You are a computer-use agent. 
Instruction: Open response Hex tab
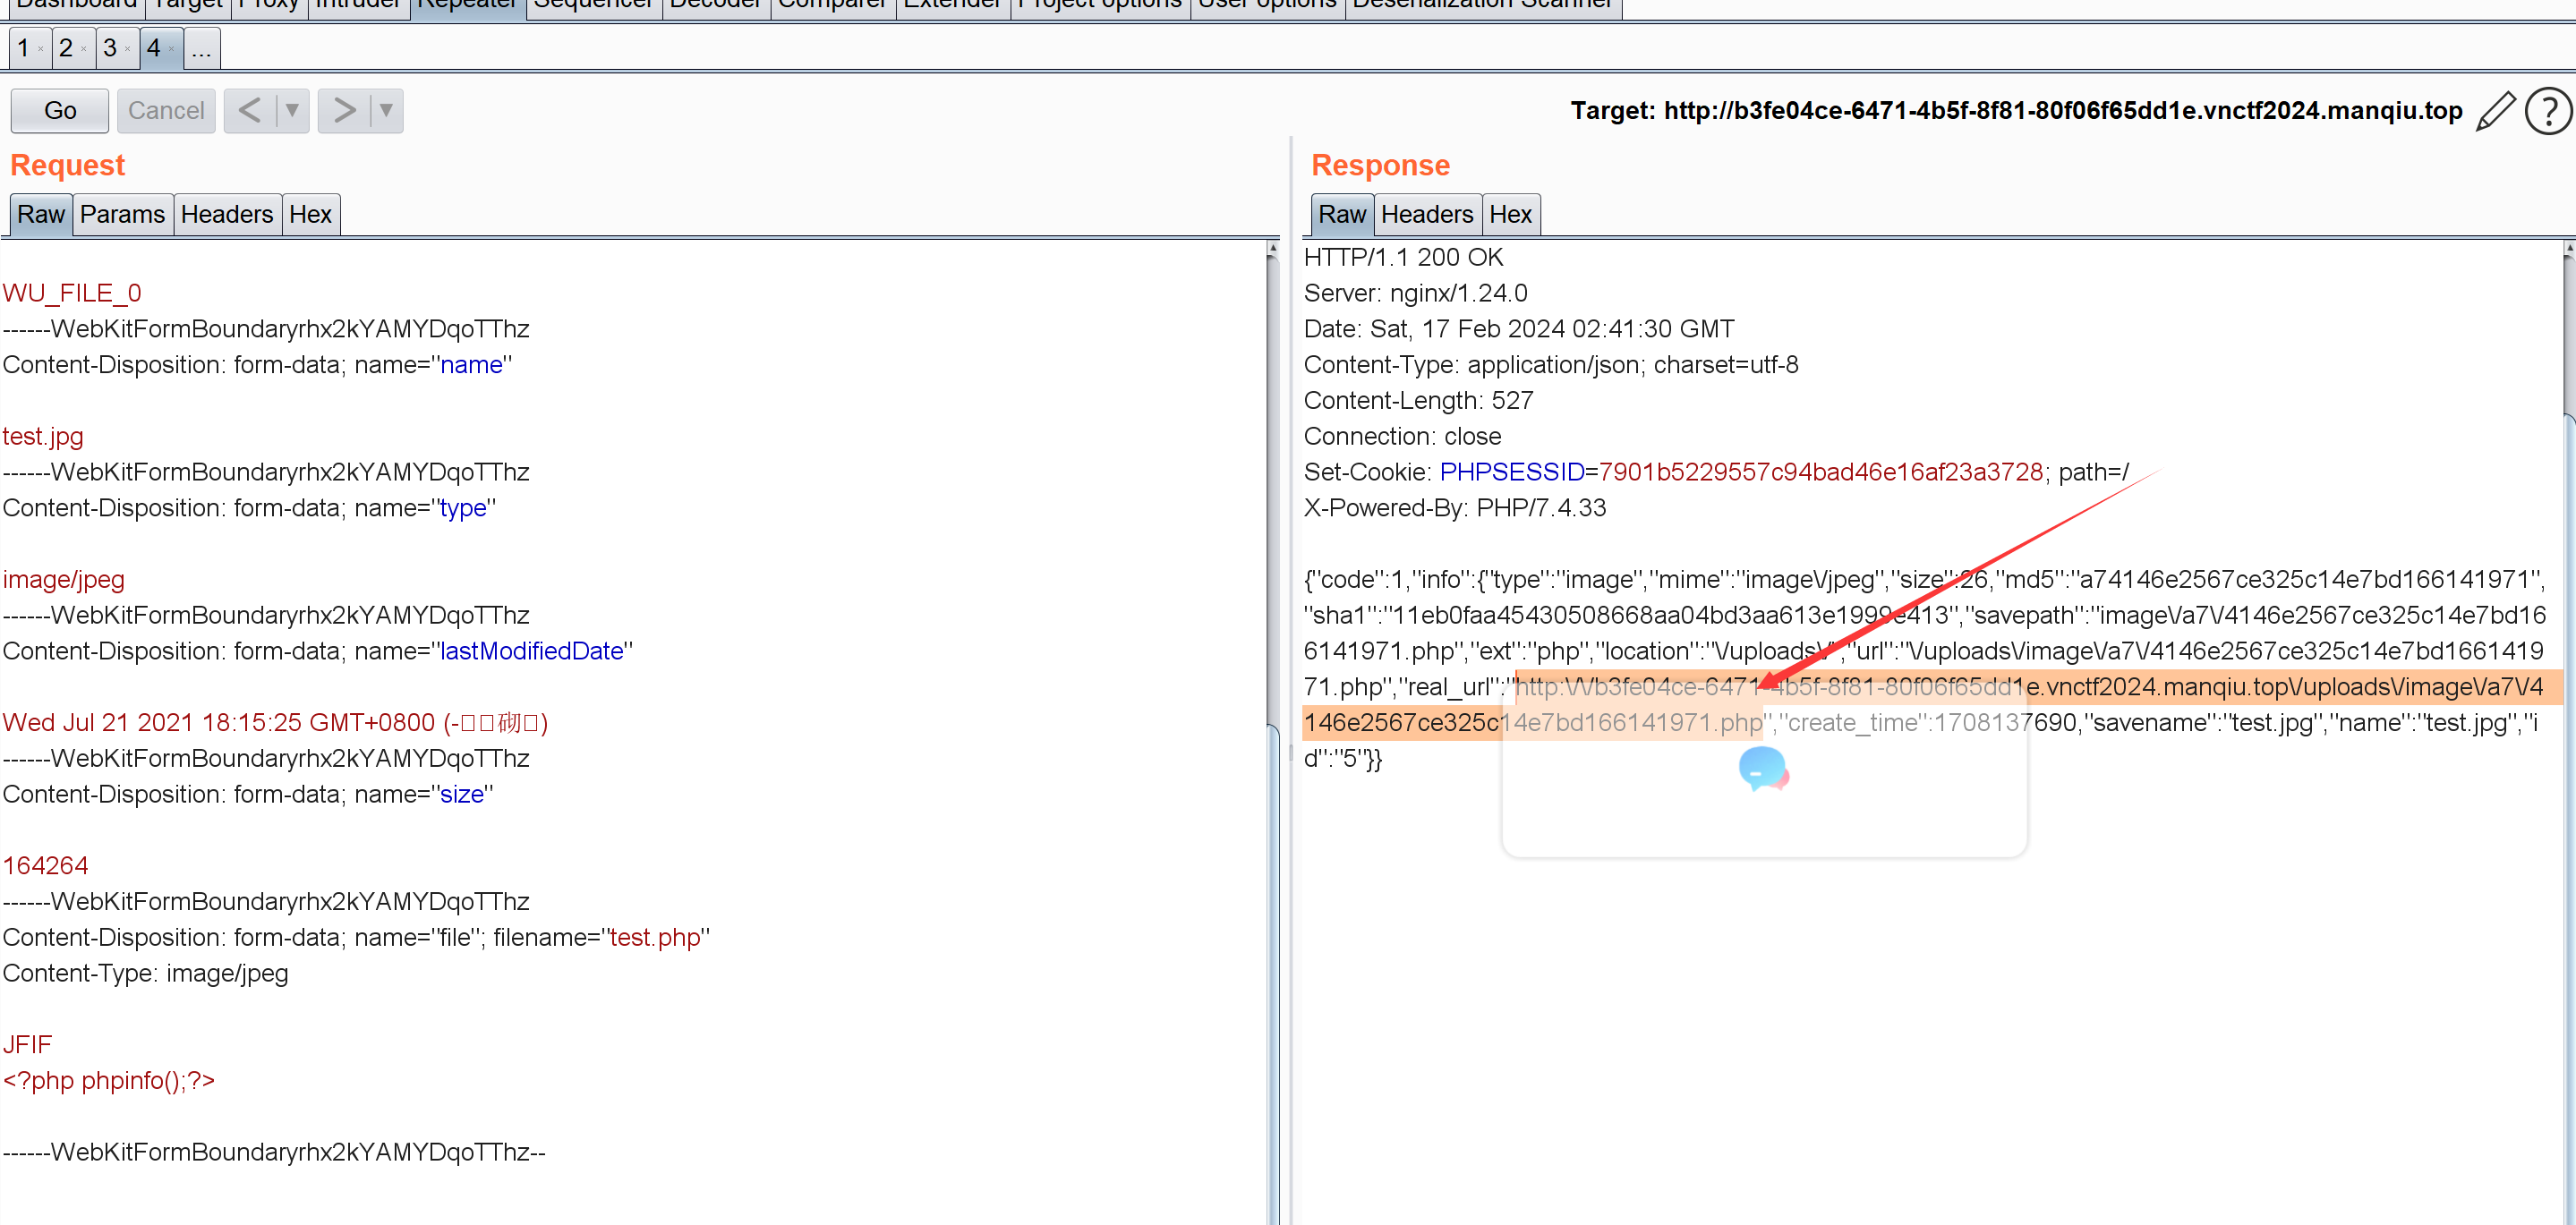click(x=1510, y=214)
